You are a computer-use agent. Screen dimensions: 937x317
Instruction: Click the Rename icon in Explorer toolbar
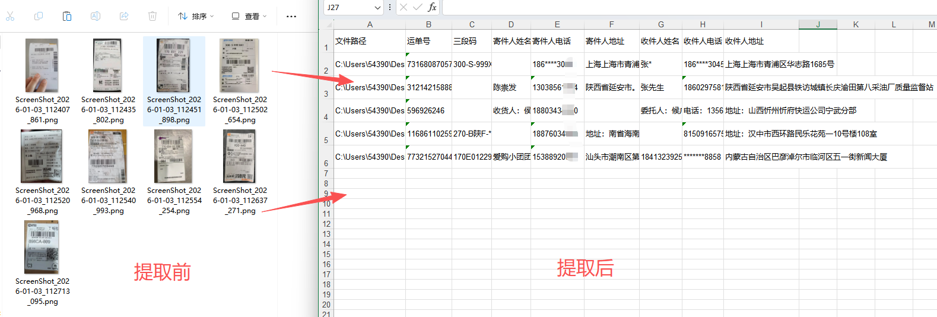click(x=96, y=16)
